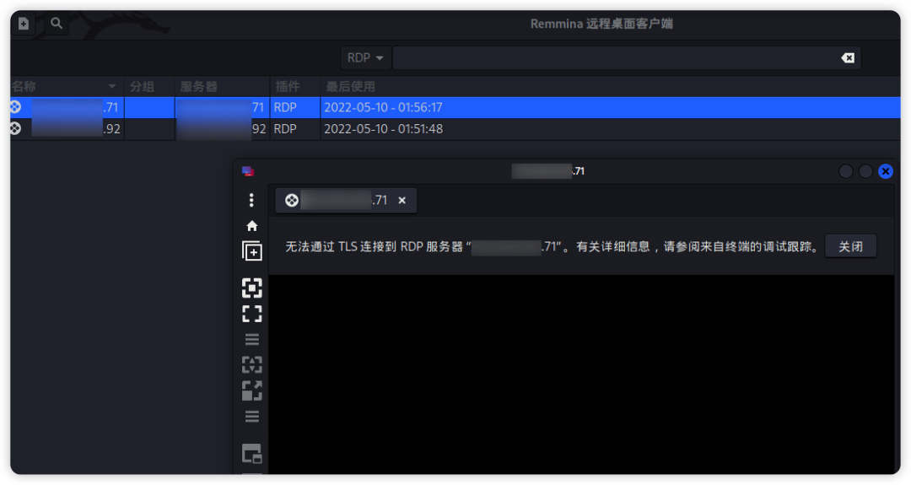Click the date 2022-05-10 - 01:51:48
This screenshot has height=485, width=911.
coord(383,129)
